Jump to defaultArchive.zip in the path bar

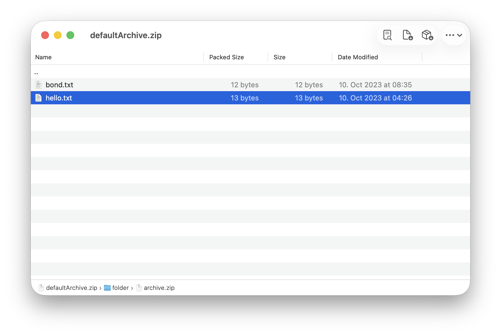click(x=71, y=288)
